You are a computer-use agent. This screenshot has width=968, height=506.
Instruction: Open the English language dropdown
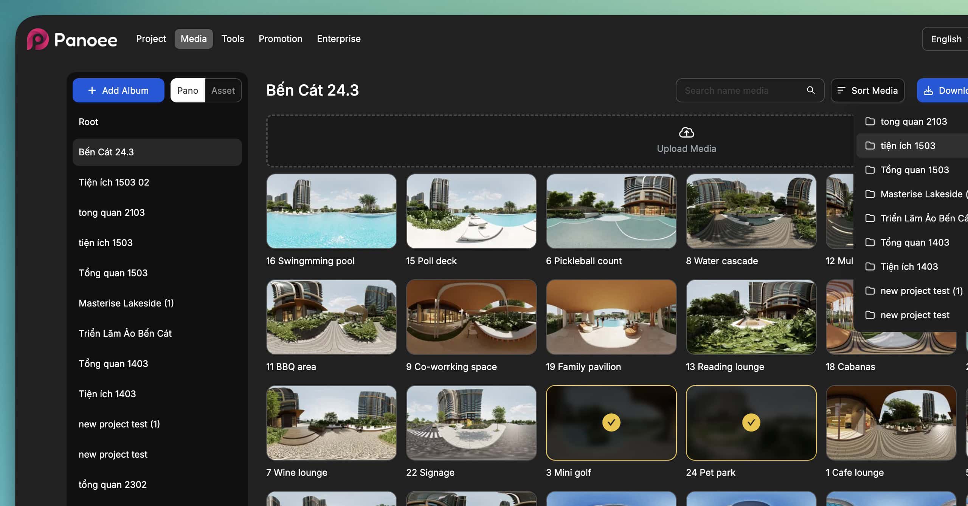pyautogui.click(x=946, y=39)
